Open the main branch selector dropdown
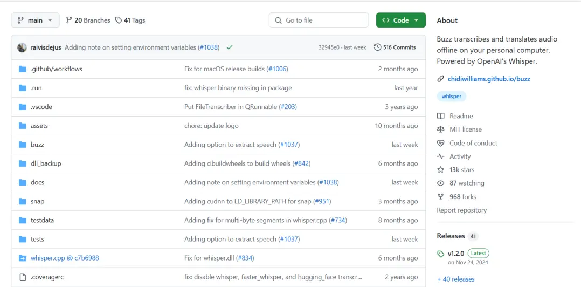Viewport: 581px width, 287px height. click(35, 20)
